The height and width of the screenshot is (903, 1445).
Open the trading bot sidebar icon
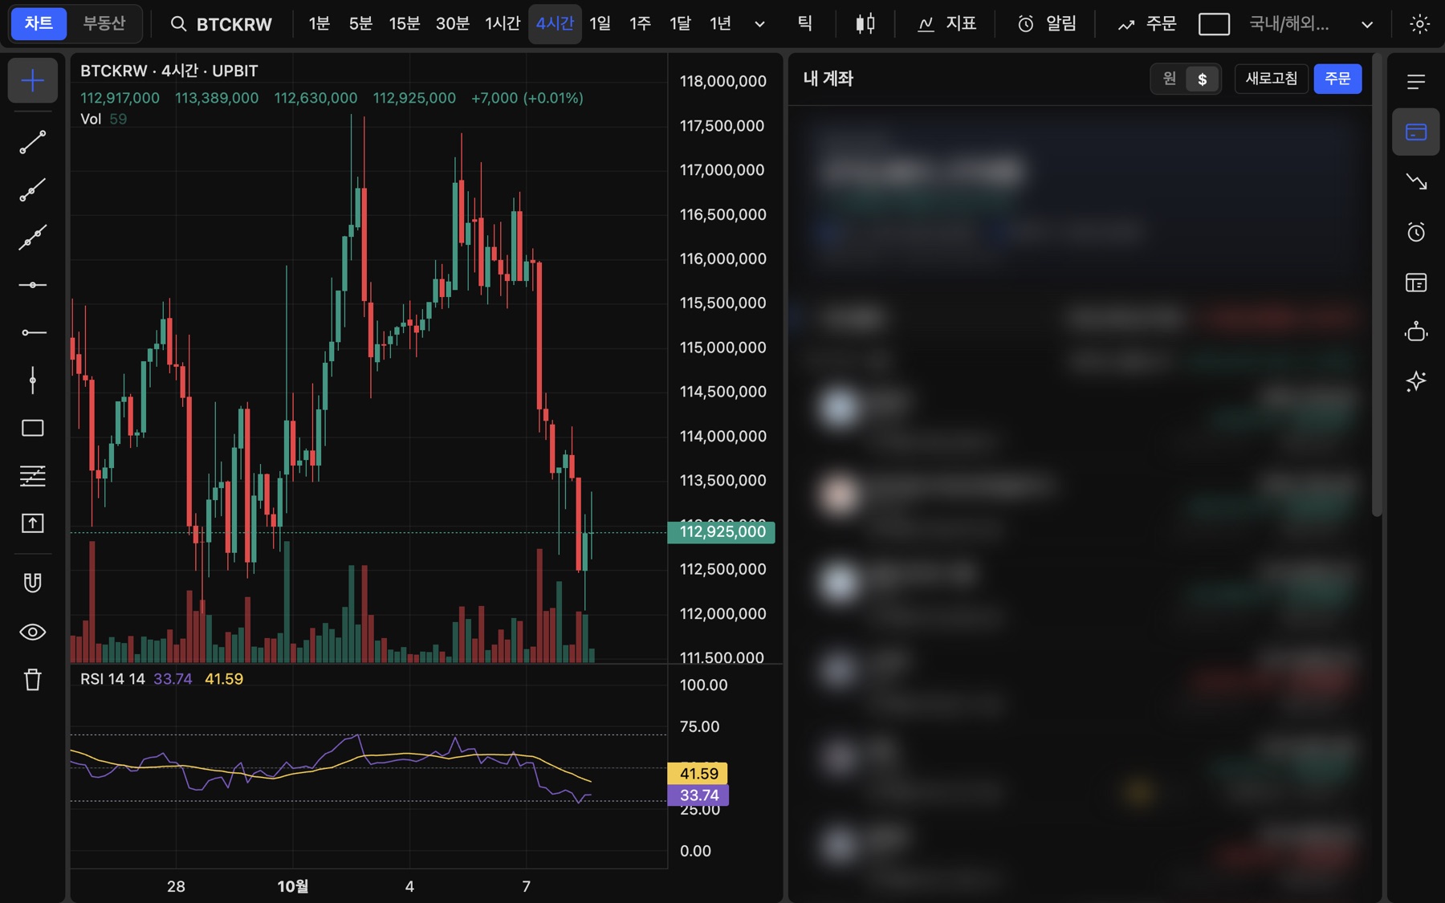(x=1416, y=332)
